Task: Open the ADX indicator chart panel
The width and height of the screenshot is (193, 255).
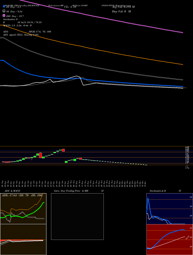Action: point(23,209)
